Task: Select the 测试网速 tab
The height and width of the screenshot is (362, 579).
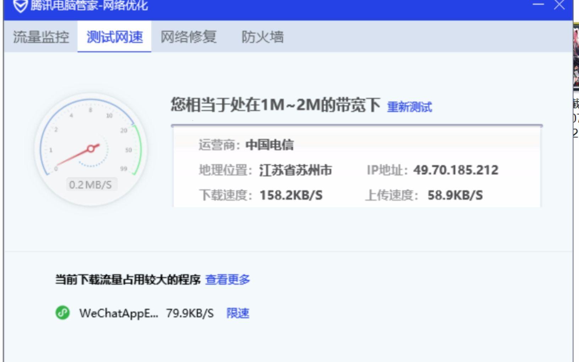Action: 115,37
